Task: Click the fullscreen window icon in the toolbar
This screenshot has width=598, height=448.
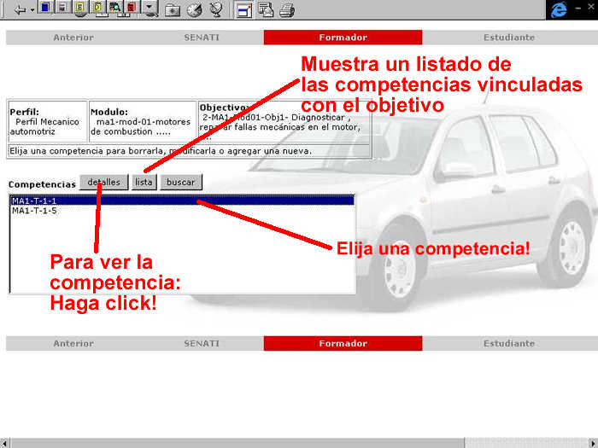Action: point(244,10)
